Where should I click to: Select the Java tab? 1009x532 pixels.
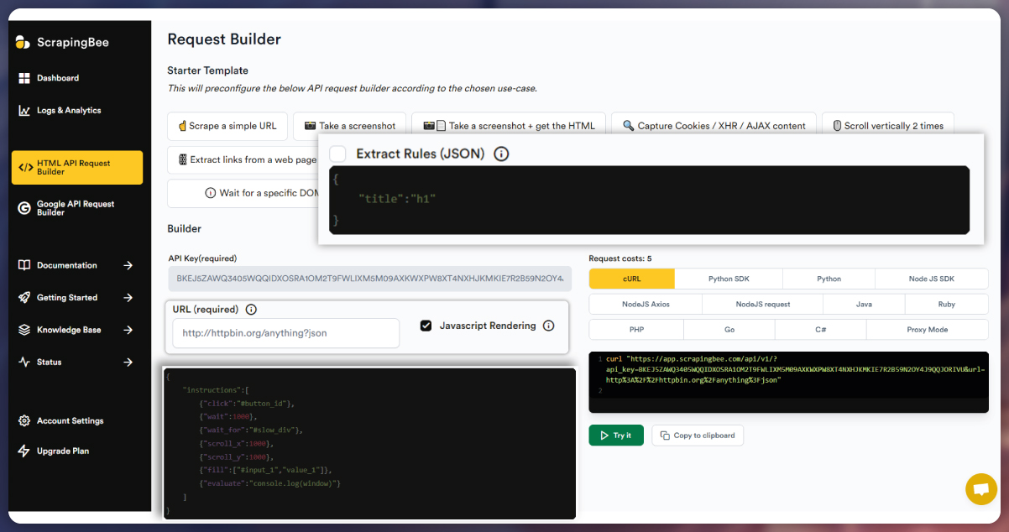(863, 304)
